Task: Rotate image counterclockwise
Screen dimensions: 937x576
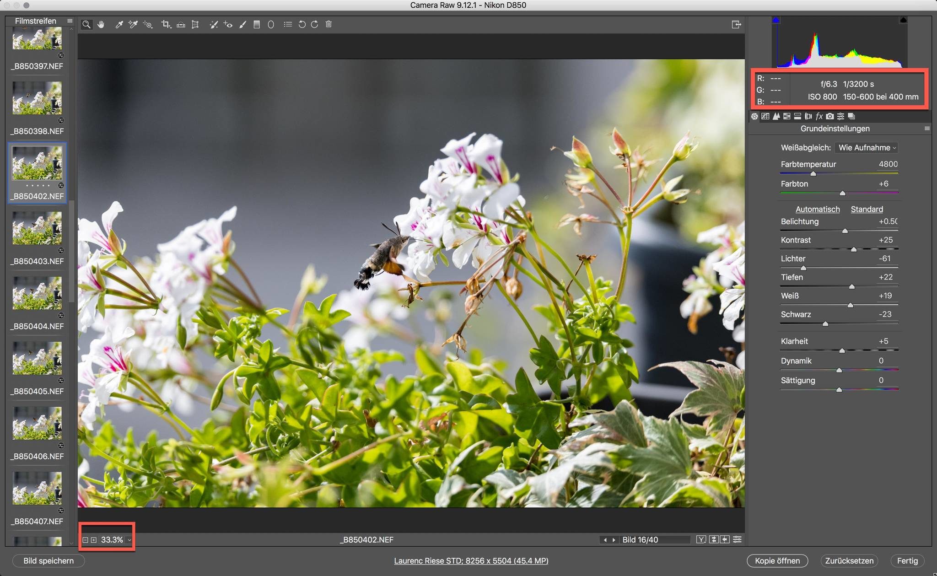Action: click(302, 24)
